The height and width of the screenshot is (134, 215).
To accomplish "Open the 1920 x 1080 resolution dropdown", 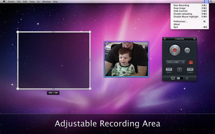I will coord(175,62).
